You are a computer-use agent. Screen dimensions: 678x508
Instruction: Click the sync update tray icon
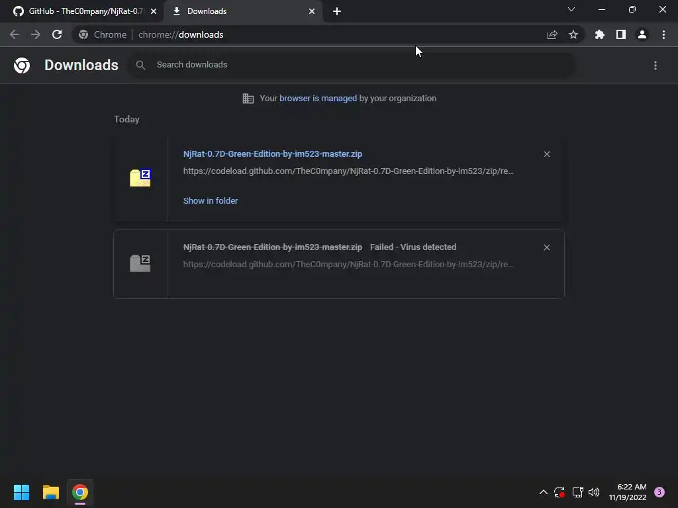tap(559, 492)
